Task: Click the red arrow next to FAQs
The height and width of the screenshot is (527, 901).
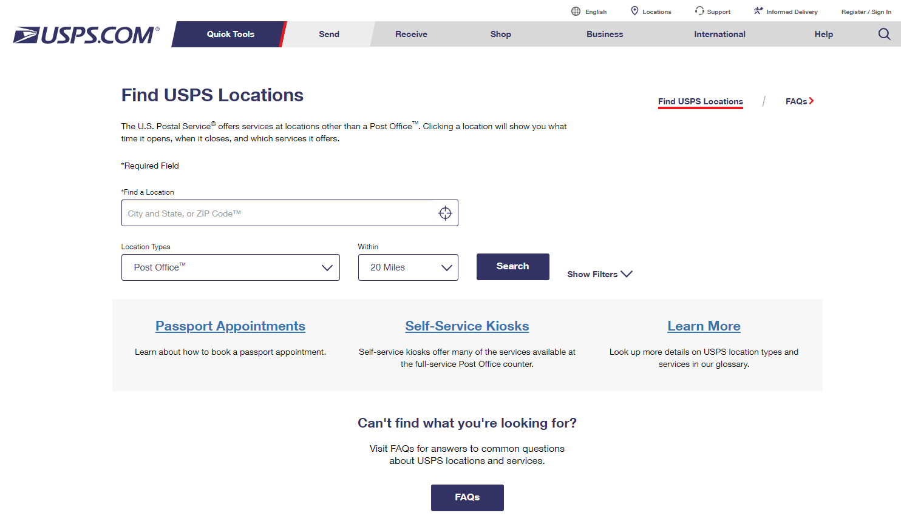Action: pyautogui.click(x=812, y=101)
